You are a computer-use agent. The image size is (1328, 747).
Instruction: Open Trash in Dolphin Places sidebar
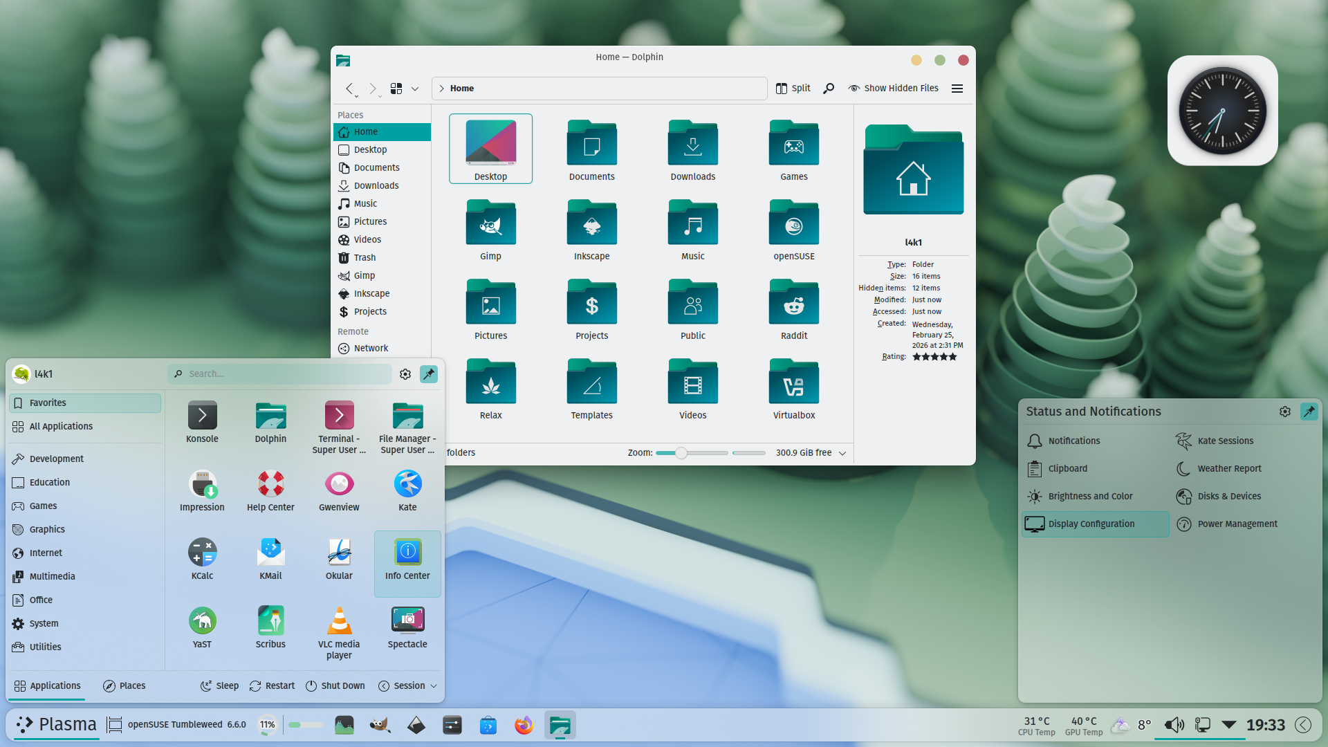[382, 258]
